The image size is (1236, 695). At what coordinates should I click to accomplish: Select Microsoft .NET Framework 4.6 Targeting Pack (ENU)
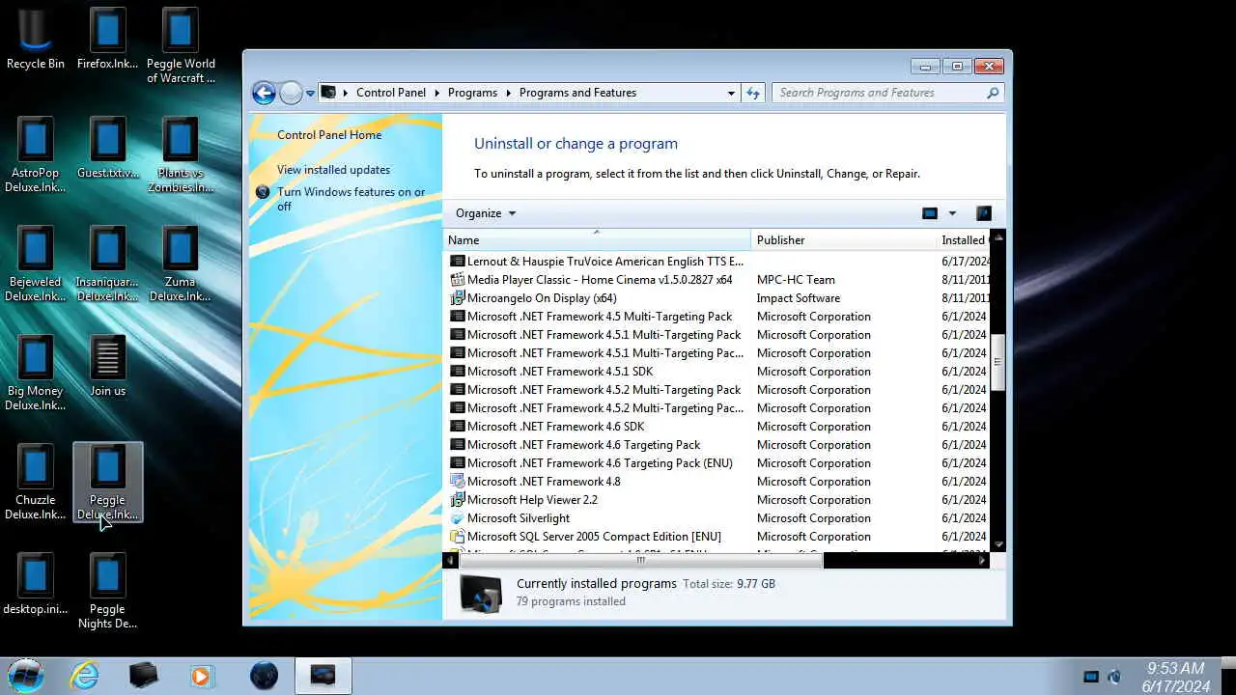click(717, 463)
